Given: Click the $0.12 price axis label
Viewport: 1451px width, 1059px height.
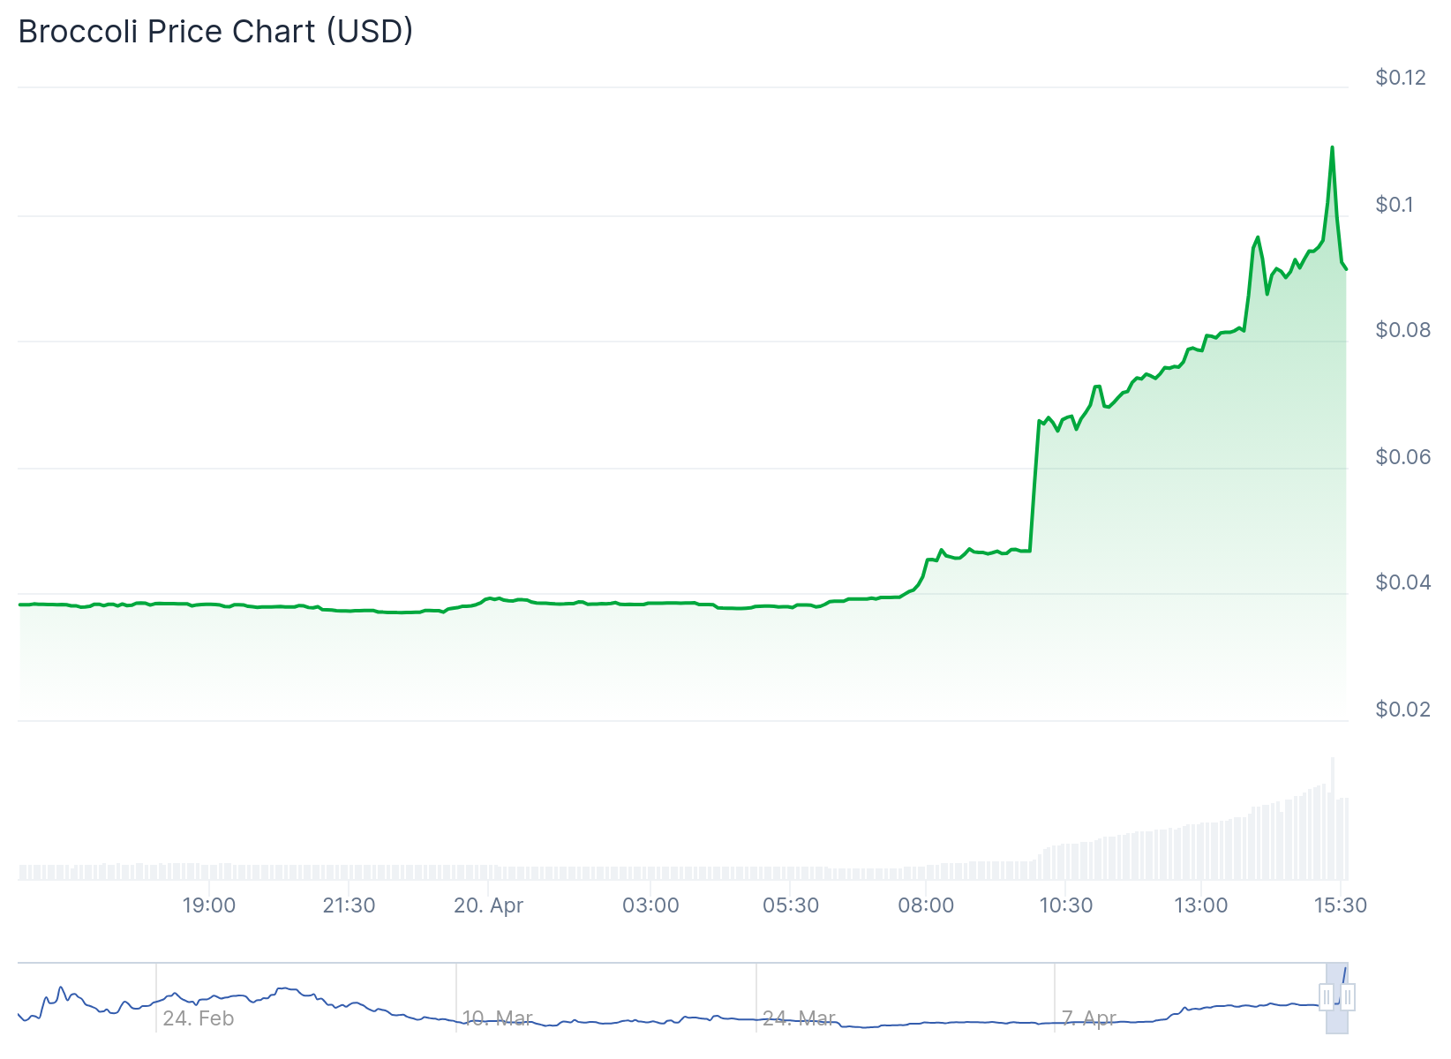Looking at the screenshot, I should tap(1400, 78).
